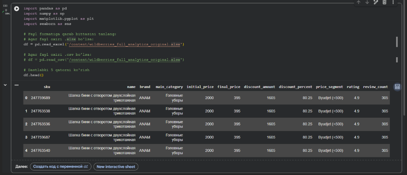
Task: Move cell down with the down arrow
Action: pos(367,2)
